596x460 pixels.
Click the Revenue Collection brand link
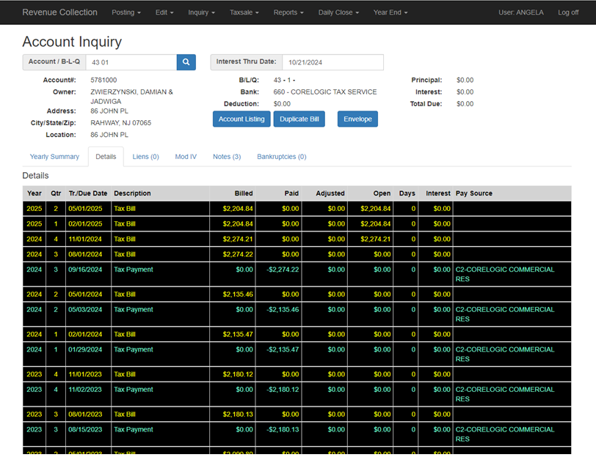59,12
